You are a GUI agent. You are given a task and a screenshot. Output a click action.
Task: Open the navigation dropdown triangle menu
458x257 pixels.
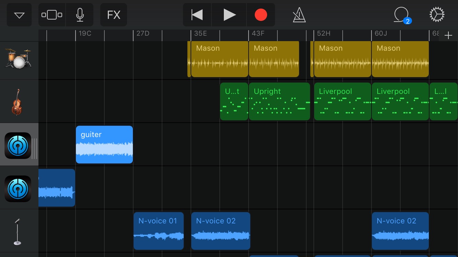(x=19, y=15)
